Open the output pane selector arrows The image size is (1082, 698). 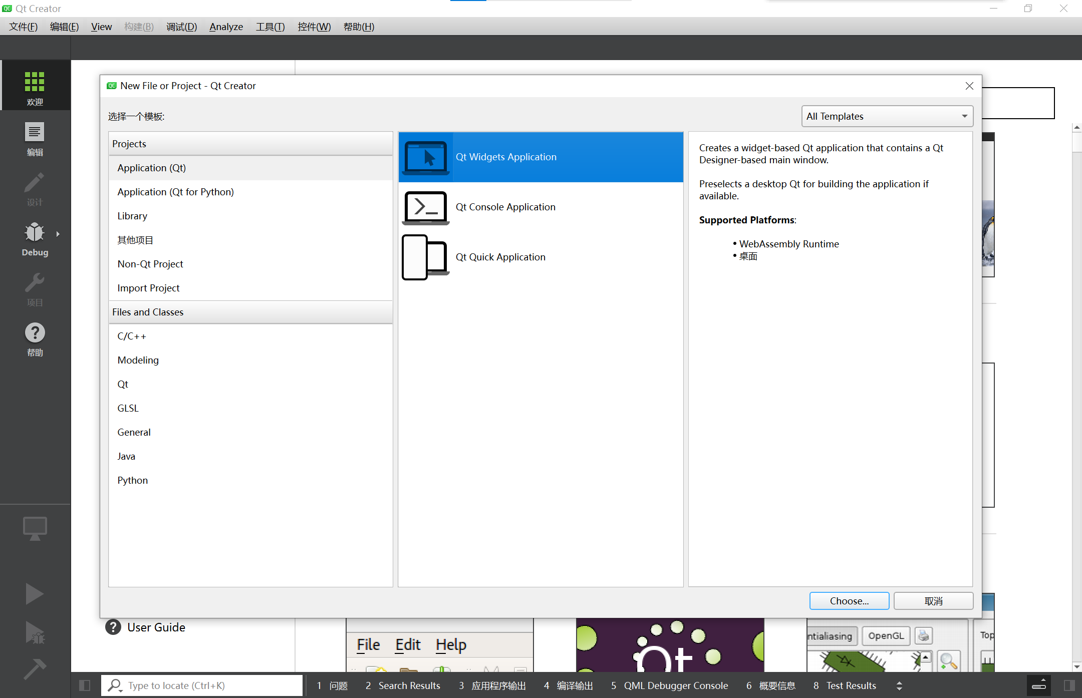pyautogui.click(x=899, y=685)
